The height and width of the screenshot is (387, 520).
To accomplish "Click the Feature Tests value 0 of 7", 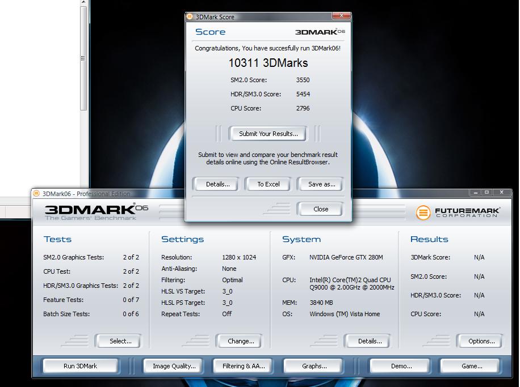I will pos(131,300).
